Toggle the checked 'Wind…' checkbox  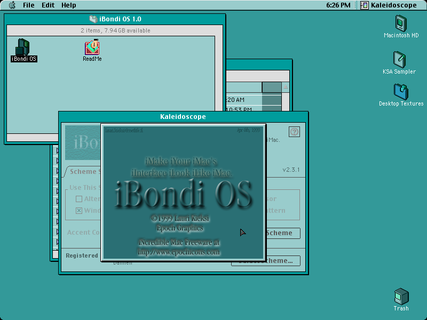[79, 211]
